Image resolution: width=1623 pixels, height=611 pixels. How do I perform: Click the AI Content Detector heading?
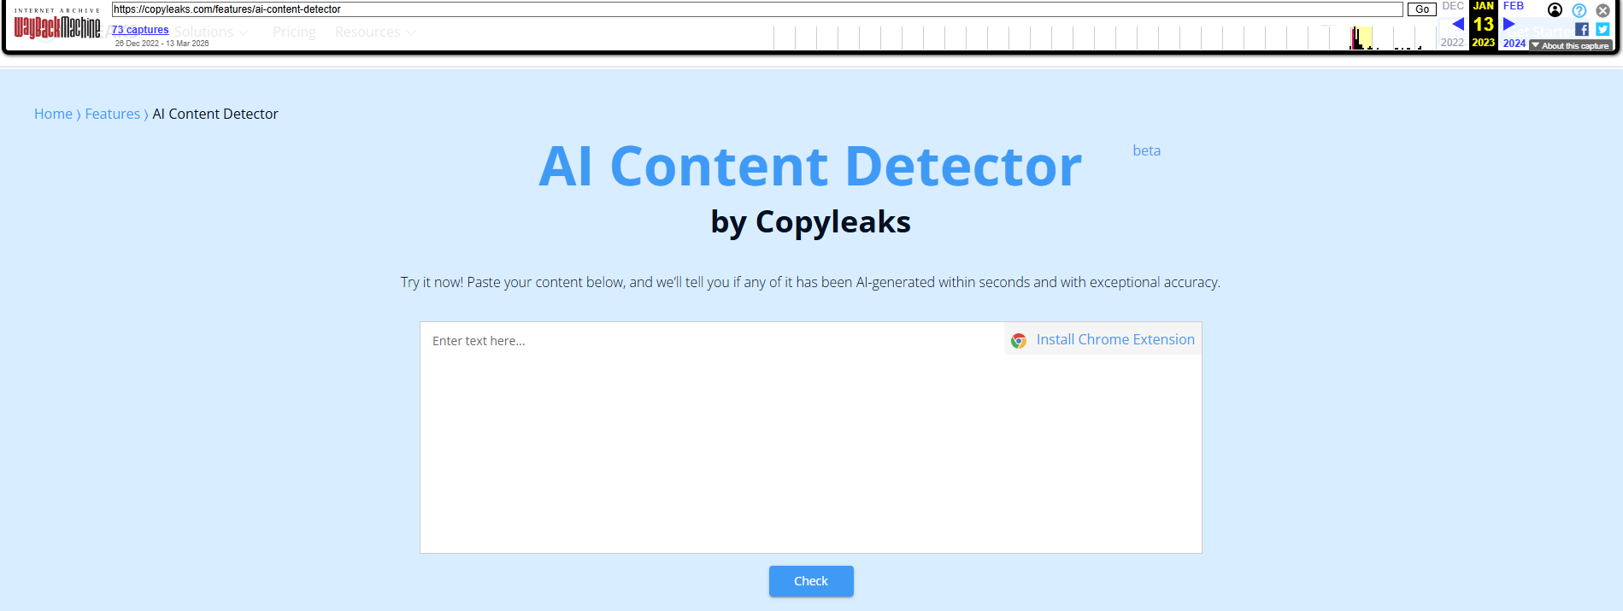(x=810, y=166)
